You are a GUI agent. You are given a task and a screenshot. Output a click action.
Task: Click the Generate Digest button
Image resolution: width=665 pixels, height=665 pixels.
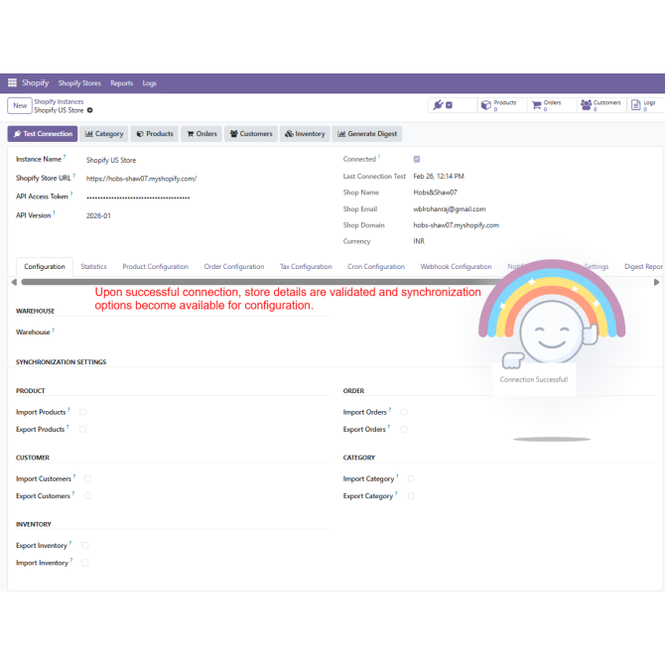[367, 134]
